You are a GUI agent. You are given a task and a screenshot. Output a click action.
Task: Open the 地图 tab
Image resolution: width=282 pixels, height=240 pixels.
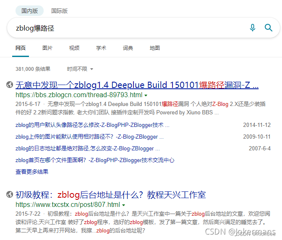pos(155,48)
